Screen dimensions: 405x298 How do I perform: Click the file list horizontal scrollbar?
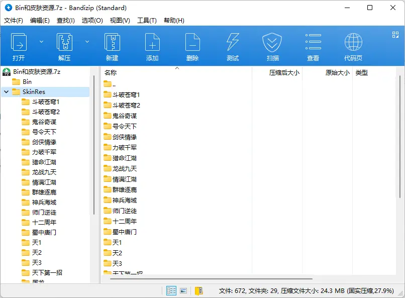(x=211, y=279)
